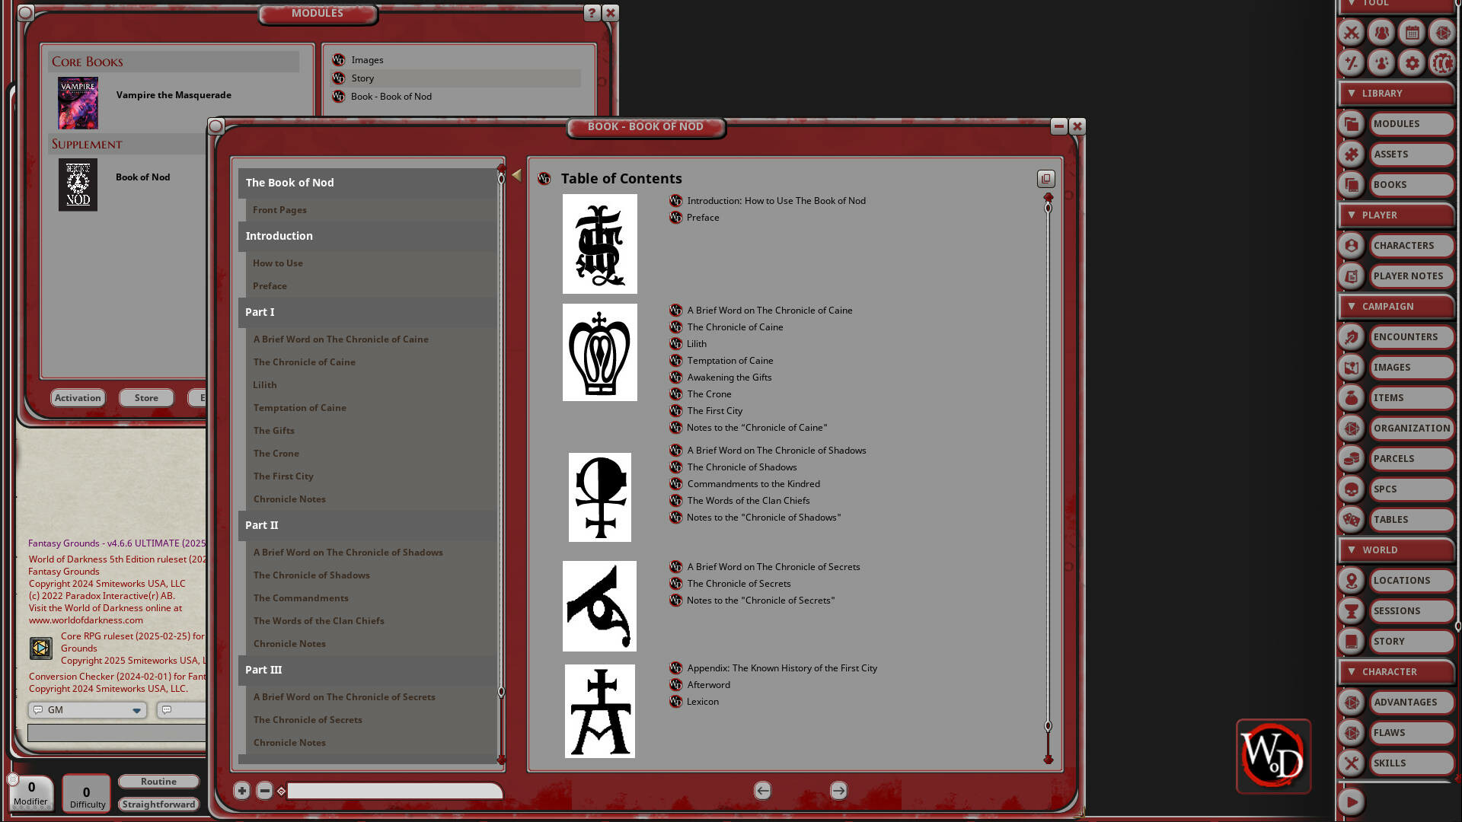Image resolution: width=1462 pixels, height=822 pixels.
Task: Open the Tables panel
Action: point(1409,519)
